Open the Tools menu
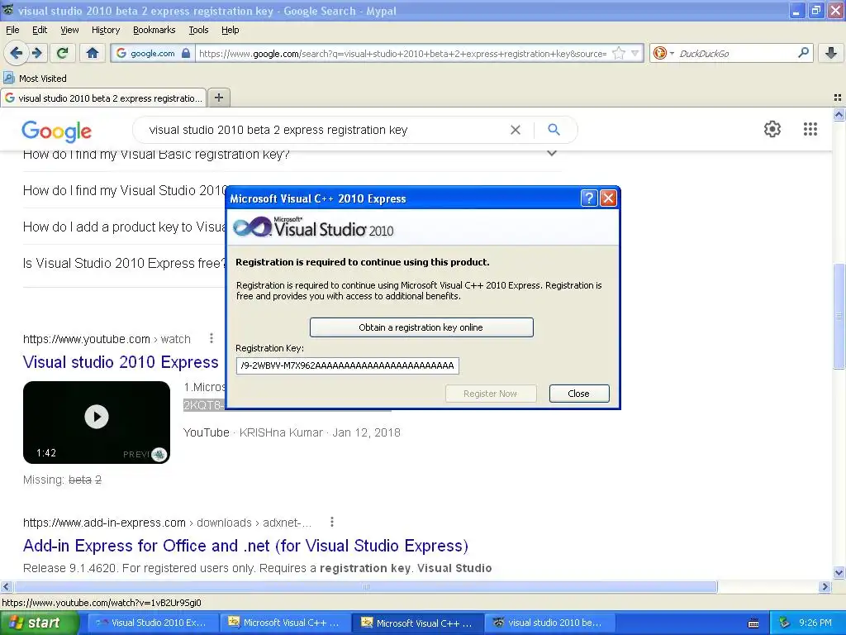Image resolution: width=846 pixels, height=635 pixels. [198, 30]
